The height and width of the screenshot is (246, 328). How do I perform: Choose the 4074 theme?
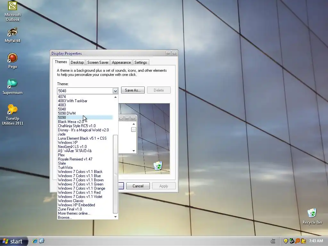coord(85,97)
